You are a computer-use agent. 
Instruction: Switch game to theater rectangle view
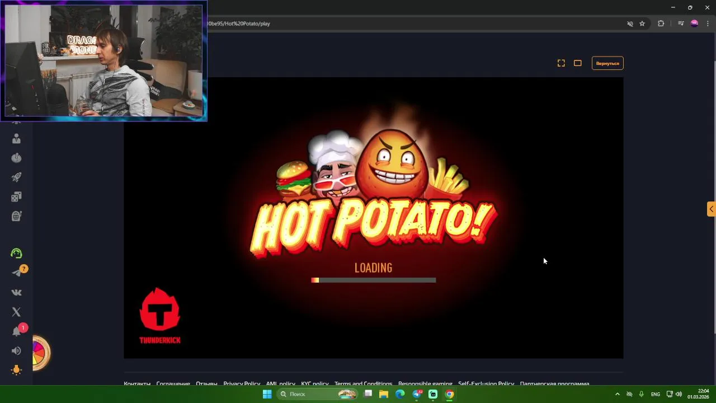(578, 63)
